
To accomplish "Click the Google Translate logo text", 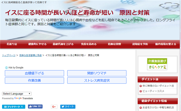I will point(24,98).
